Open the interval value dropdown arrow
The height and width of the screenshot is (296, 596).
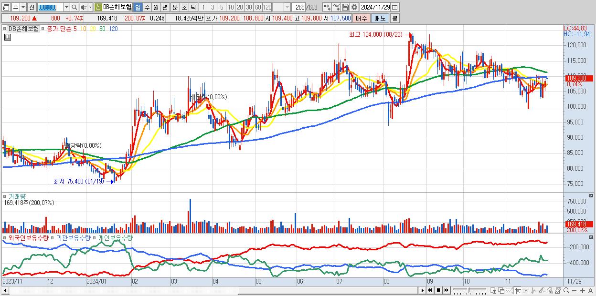coord(287,7)
